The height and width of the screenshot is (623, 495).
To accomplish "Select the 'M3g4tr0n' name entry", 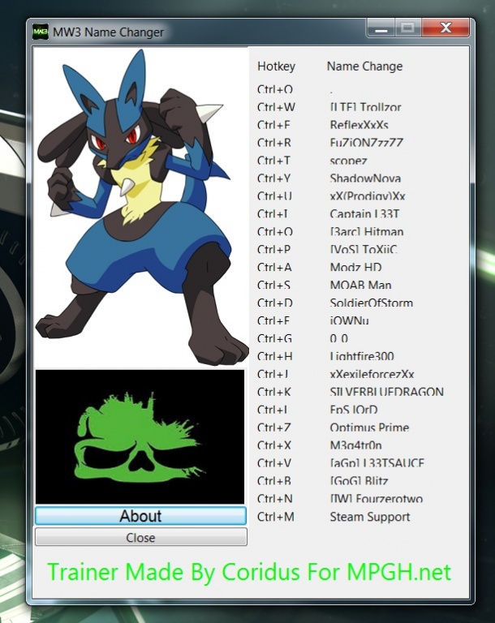I will click(356, 445).
